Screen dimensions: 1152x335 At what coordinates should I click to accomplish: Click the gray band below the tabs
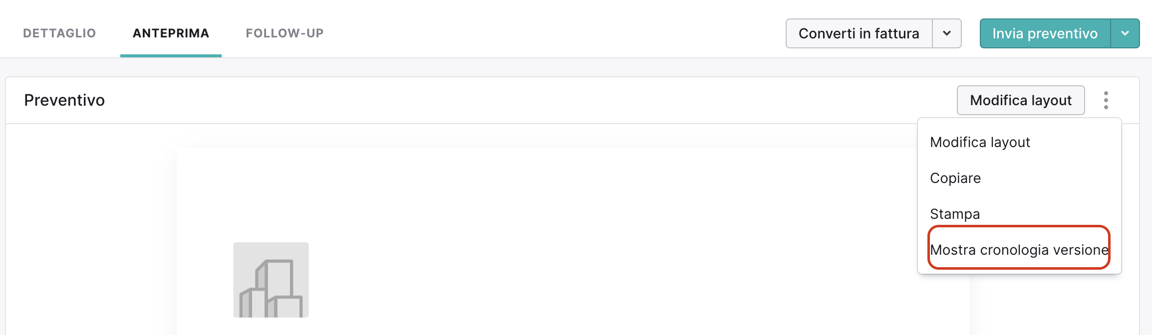(499, 67)
